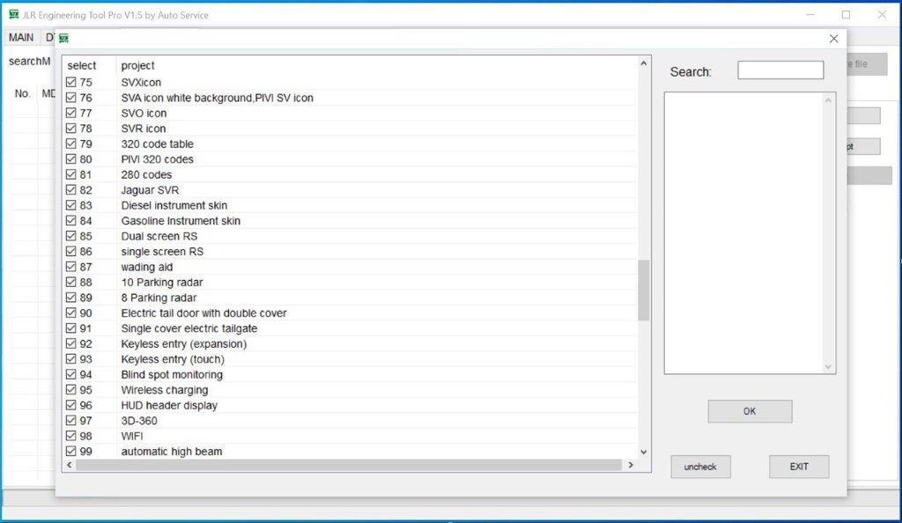Select Keyless entry (expansion) row text
This screenshot has width=902, height=523.
click(x=183, y=343)
